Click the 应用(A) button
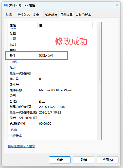Image resolution: width=123 pixels, height=168 pixels. pyautogui.click(x=108, y=160)
